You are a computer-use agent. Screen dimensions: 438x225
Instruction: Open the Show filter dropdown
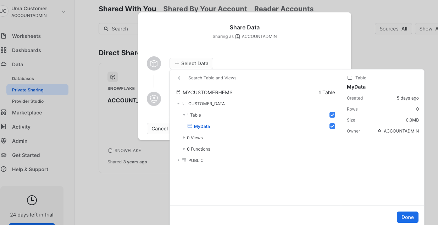tap(426, 29)
